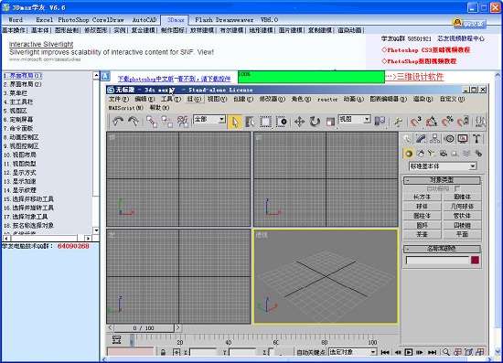Select the Systems category icon

tap(478, 154)
